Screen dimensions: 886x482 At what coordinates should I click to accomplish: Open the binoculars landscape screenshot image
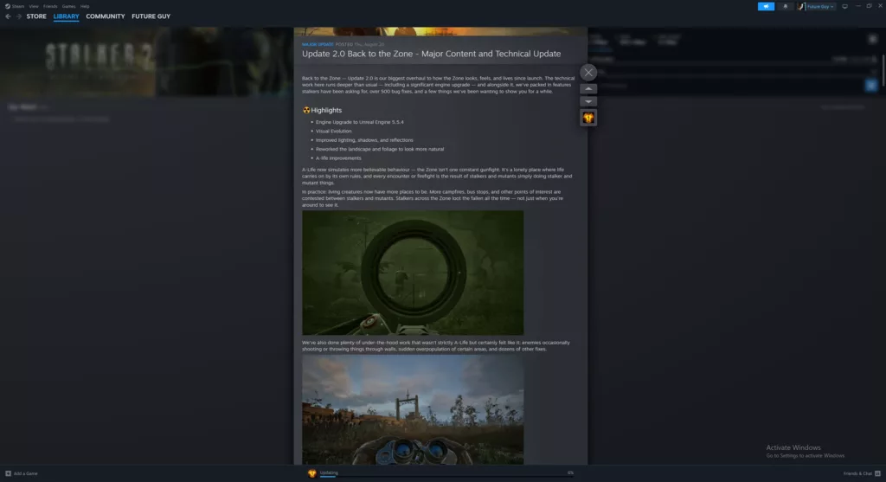tap(413, 410)
